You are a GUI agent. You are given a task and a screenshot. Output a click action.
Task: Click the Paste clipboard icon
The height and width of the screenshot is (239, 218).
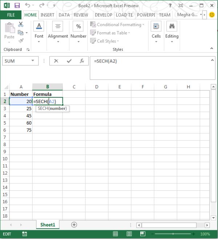[9, 28]
